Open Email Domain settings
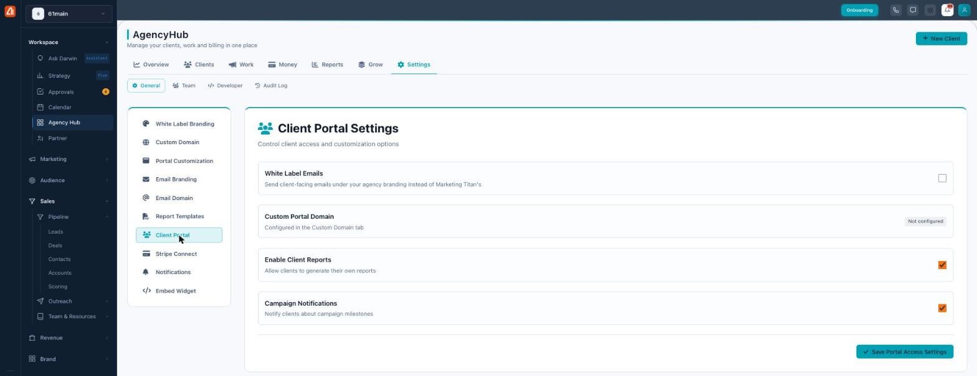The height and width of the screenshot is (376, 977). click(x=179, y=198)
